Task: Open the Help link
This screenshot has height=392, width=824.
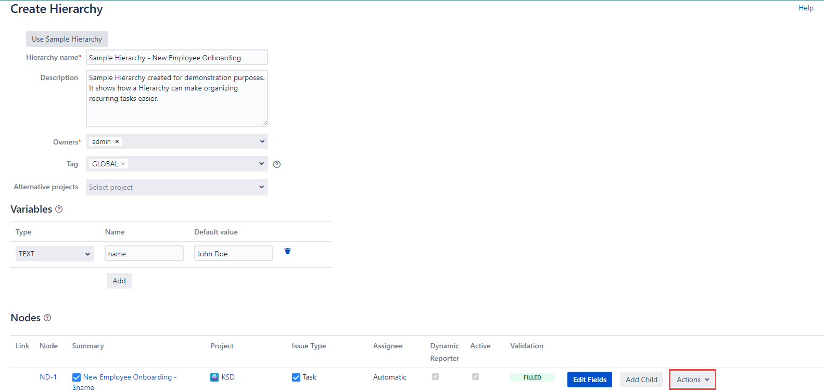Action: (806, 8)
